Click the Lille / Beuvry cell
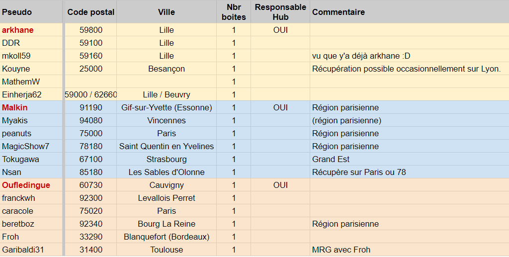 coord(167,94)
